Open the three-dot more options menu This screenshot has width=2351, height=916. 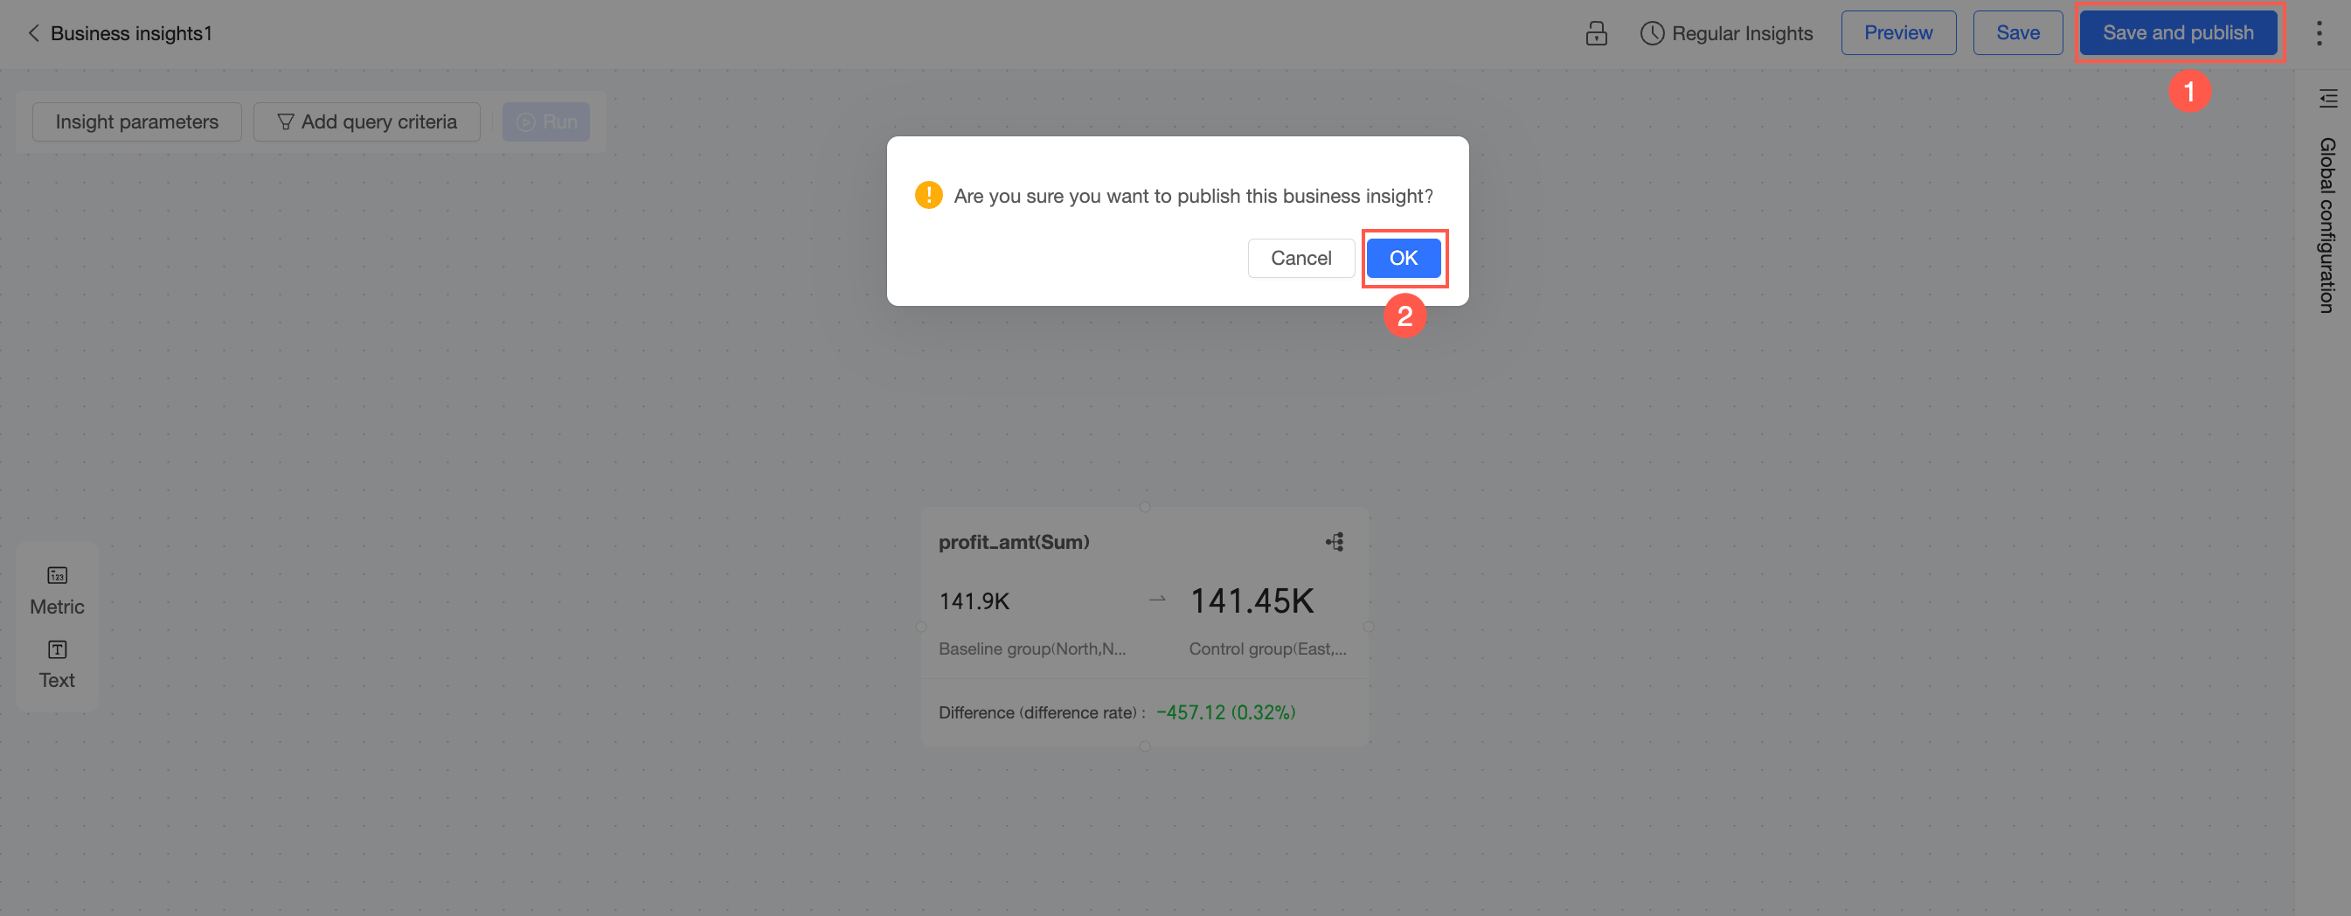tap(2319, 33)
